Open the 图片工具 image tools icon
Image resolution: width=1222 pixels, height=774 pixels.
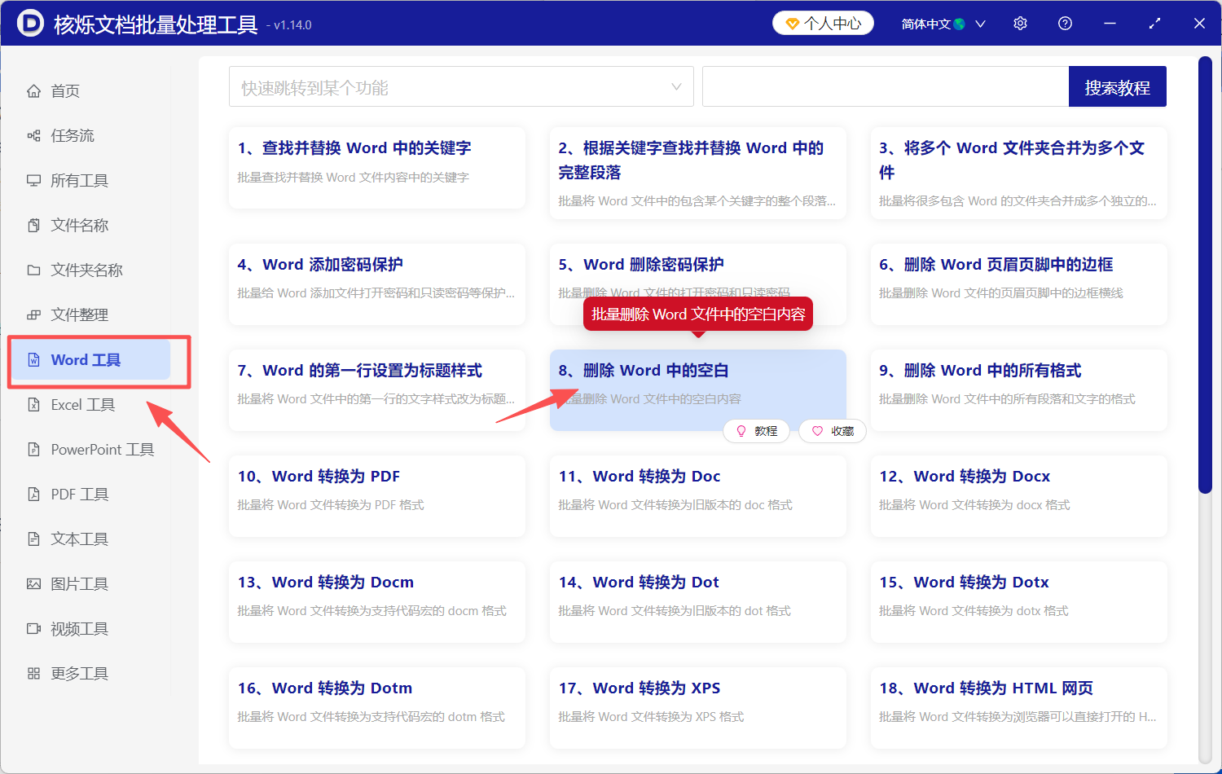coord(34,583)
